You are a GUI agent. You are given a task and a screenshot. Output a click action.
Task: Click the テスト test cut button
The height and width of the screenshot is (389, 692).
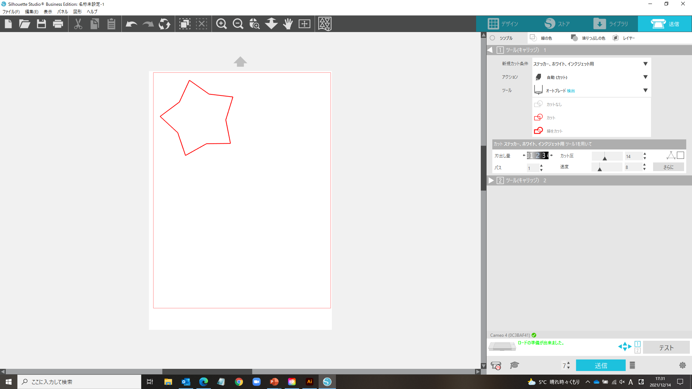click(666, 348)
